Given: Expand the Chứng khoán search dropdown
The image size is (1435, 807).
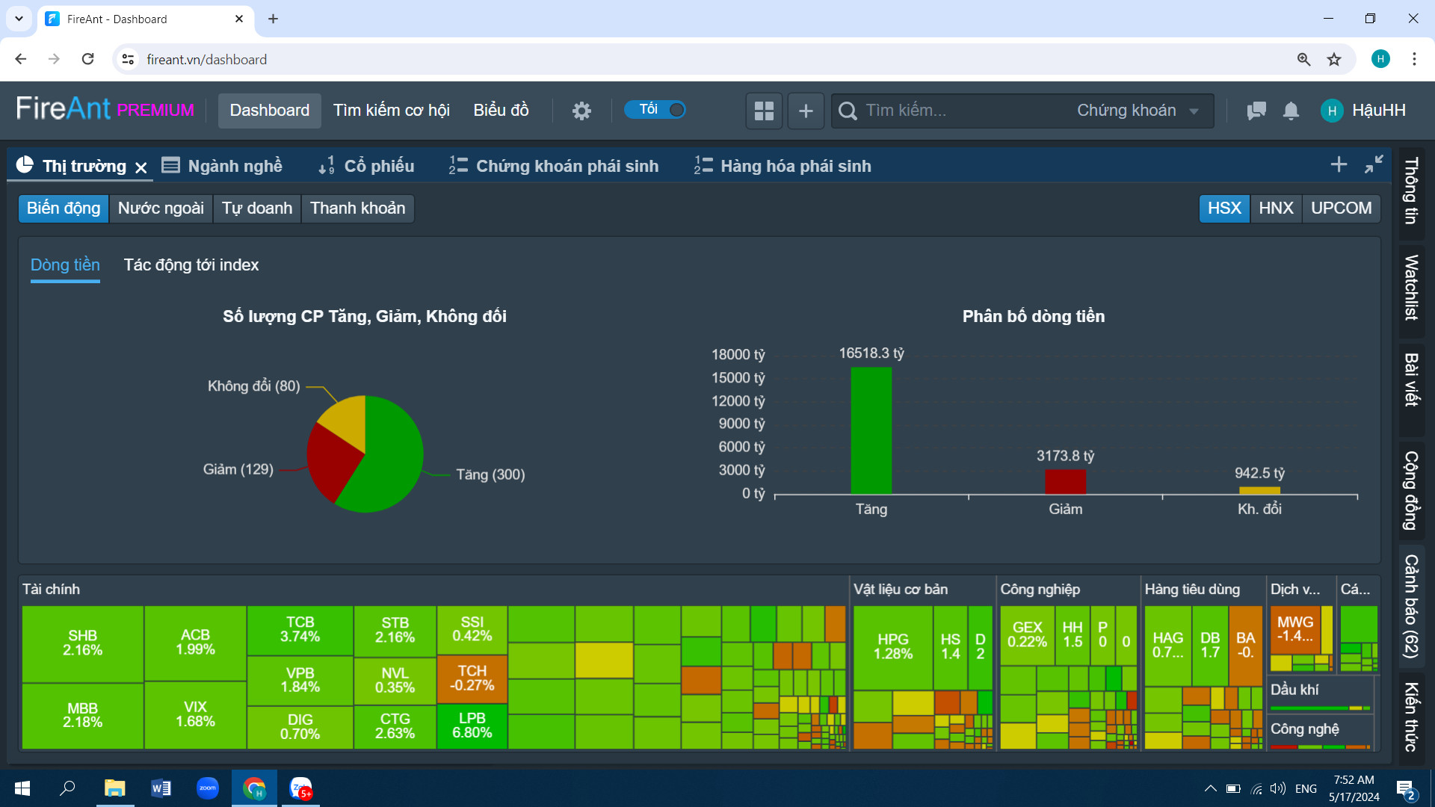Looking at the screenshot, I should coord(1138,111).
